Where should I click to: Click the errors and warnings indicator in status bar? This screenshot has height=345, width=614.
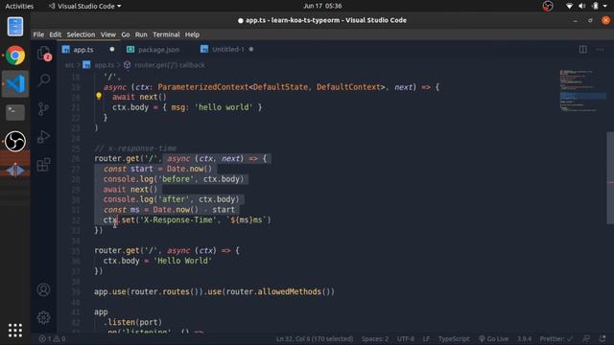[x=52, y=338]
